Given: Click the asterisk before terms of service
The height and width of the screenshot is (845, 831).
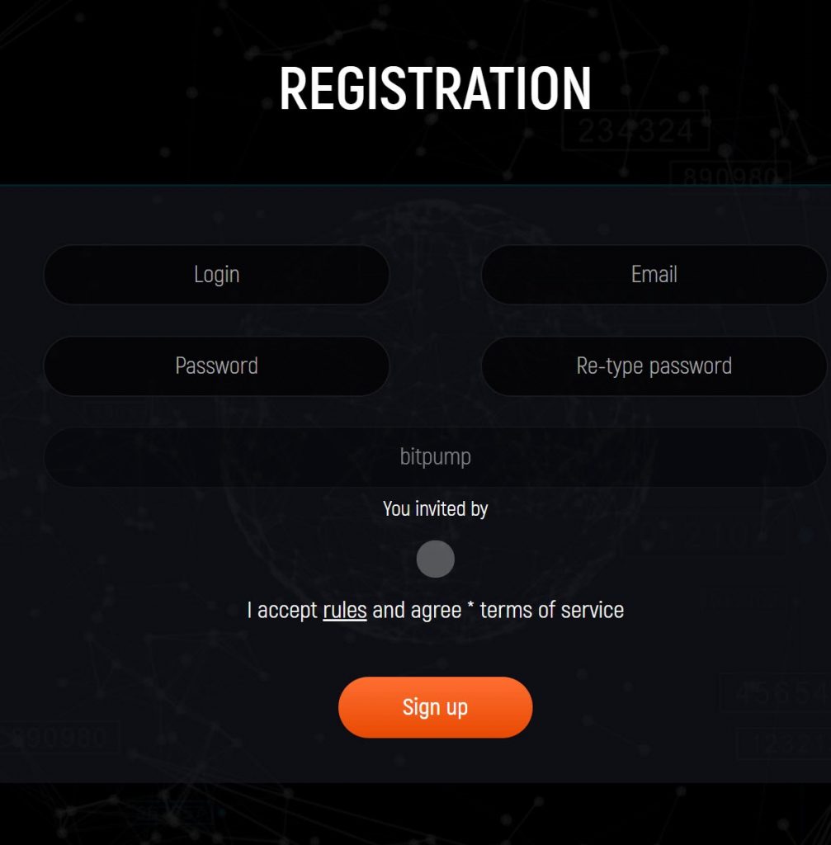Looking at the screenshot, I should pos(470,606).
